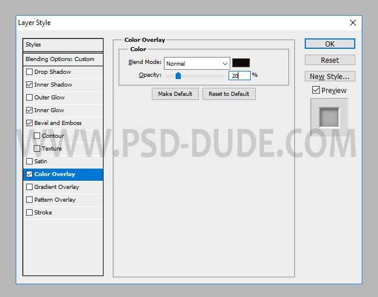Image resolution: width=378 pixels, height=297 pixels.
Task: Tick the Satin checkbox
Action: (x=30, y=161)
